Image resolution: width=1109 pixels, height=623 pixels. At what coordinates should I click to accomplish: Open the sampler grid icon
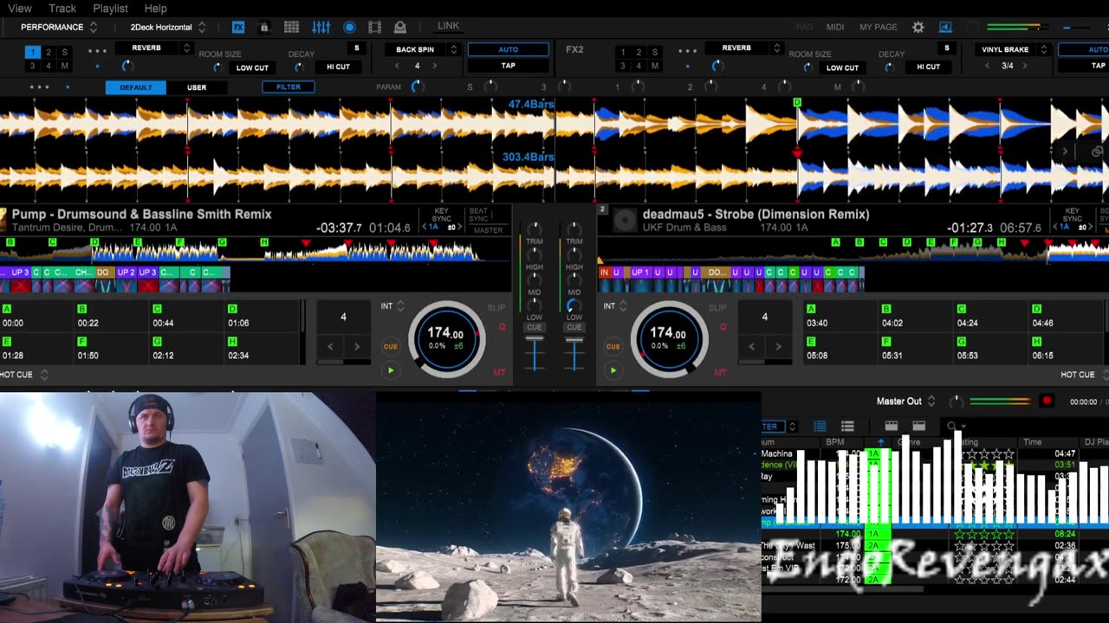coord(291,28)
